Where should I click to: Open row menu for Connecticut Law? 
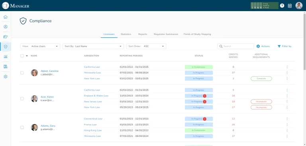click(287, 119)
